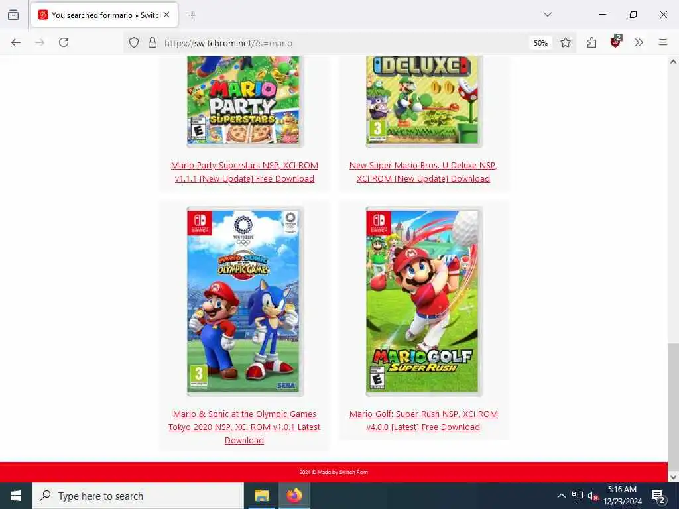Viewport: 679px width, 509px height.
Task: Show more tools overflow chevron
Action: pyautogui.click(x=639, y=42)
